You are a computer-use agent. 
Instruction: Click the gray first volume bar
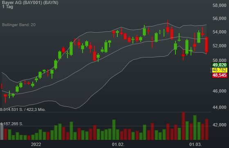pos(2,132)
